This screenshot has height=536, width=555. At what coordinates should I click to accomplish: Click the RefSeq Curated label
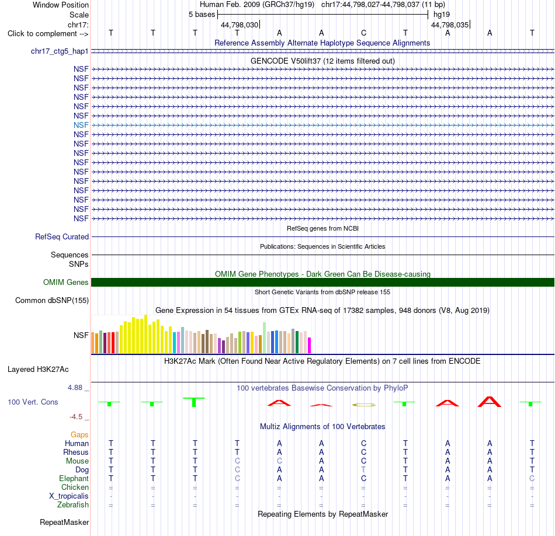[62, 236]
